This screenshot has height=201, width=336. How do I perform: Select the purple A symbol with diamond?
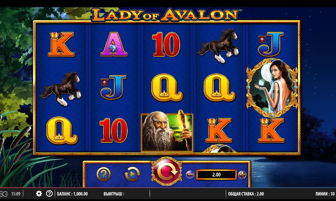point(114,44)
